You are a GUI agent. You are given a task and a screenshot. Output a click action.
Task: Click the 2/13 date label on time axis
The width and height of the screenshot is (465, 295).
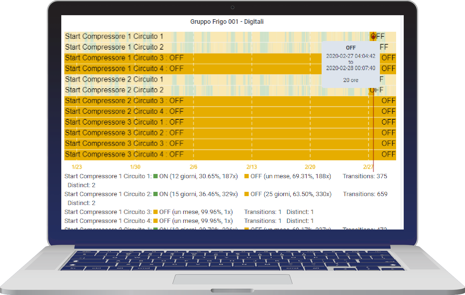252,167
